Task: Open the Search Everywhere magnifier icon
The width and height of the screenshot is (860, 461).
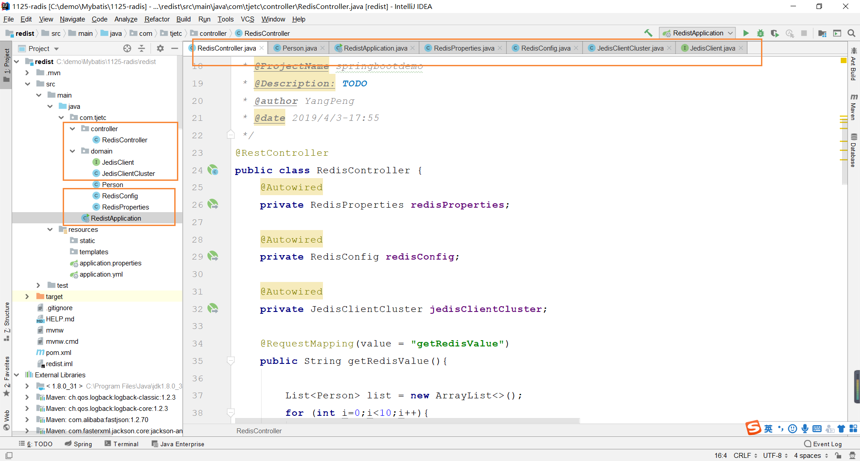Action: pyautogui.click(x=851, y=33)
